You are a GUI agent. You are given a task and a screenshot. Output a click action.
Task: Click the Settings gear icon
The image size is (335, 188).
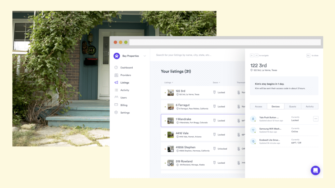[116, 112]
